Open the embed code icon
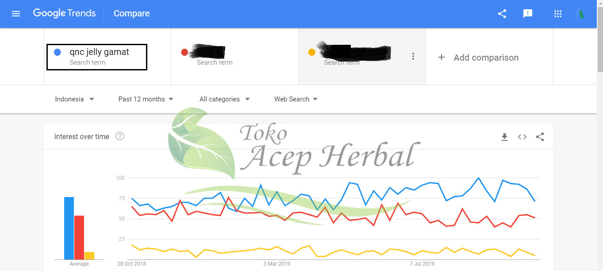The height and width of the screenshot is (271, 603). 522,137
